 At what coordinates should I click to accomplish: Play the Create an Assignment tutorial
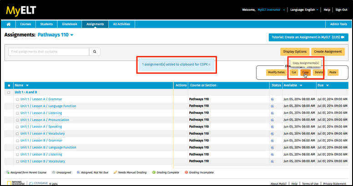point(308,37)
